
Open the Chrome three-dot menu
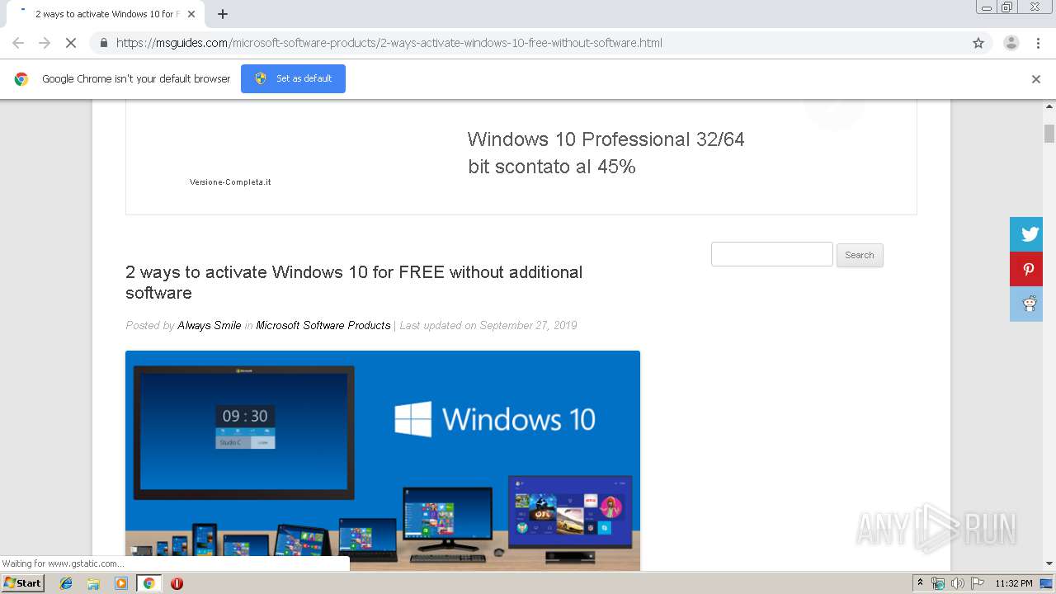pos(1037,43)
